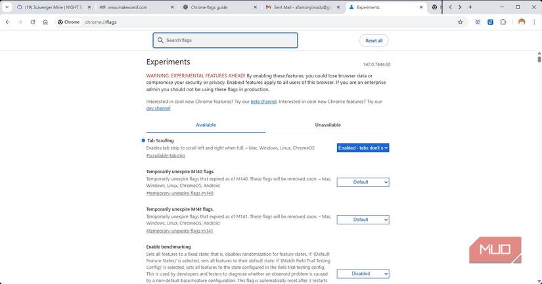Viewport: 542px width, 284px height.
Task: Open the profile avatar menu
Action: tap(522, 22)
